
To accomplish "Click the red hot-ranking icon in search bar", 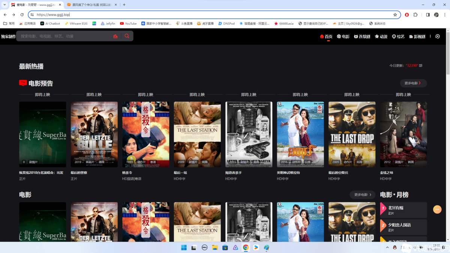I will click(x=115, y=36).
